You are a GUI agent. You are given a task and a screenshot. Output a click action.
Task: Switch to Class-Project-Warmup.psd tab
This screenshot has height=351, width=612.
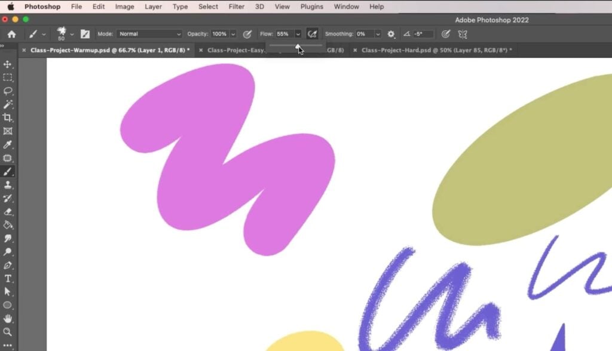[110, 50]
